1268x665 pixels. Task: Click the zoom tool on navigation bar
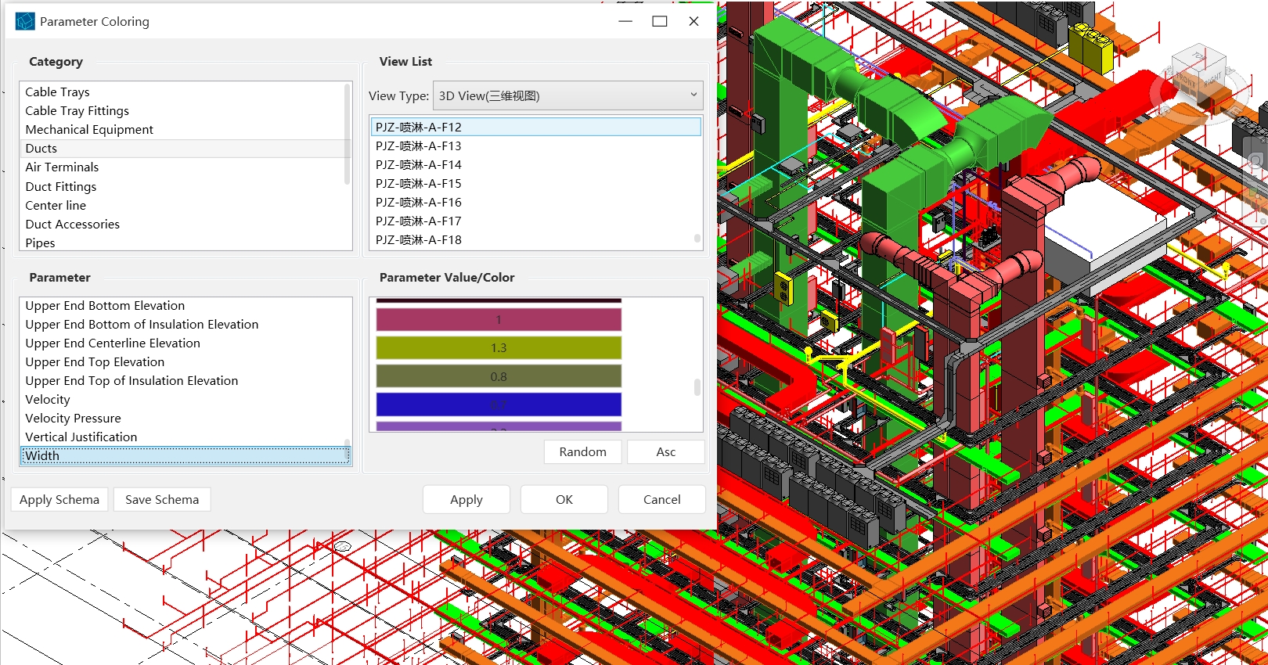[x=1255, y=196]
